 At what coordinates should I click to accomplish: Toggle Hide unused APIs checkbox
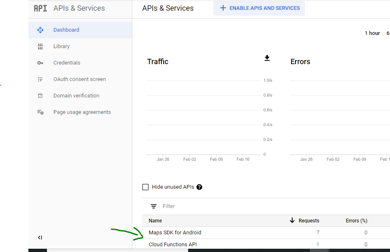click(145, 187)
